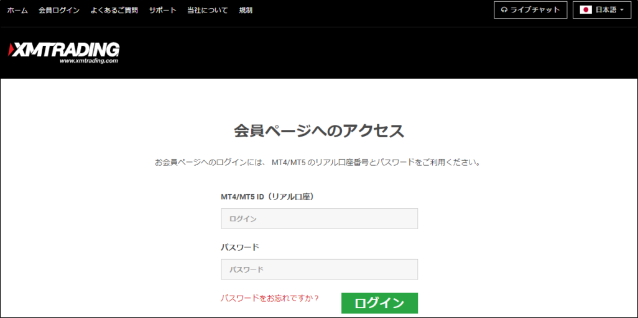Click the MT4/MT5 ID（リアル口座） field label

coord(267,197)
